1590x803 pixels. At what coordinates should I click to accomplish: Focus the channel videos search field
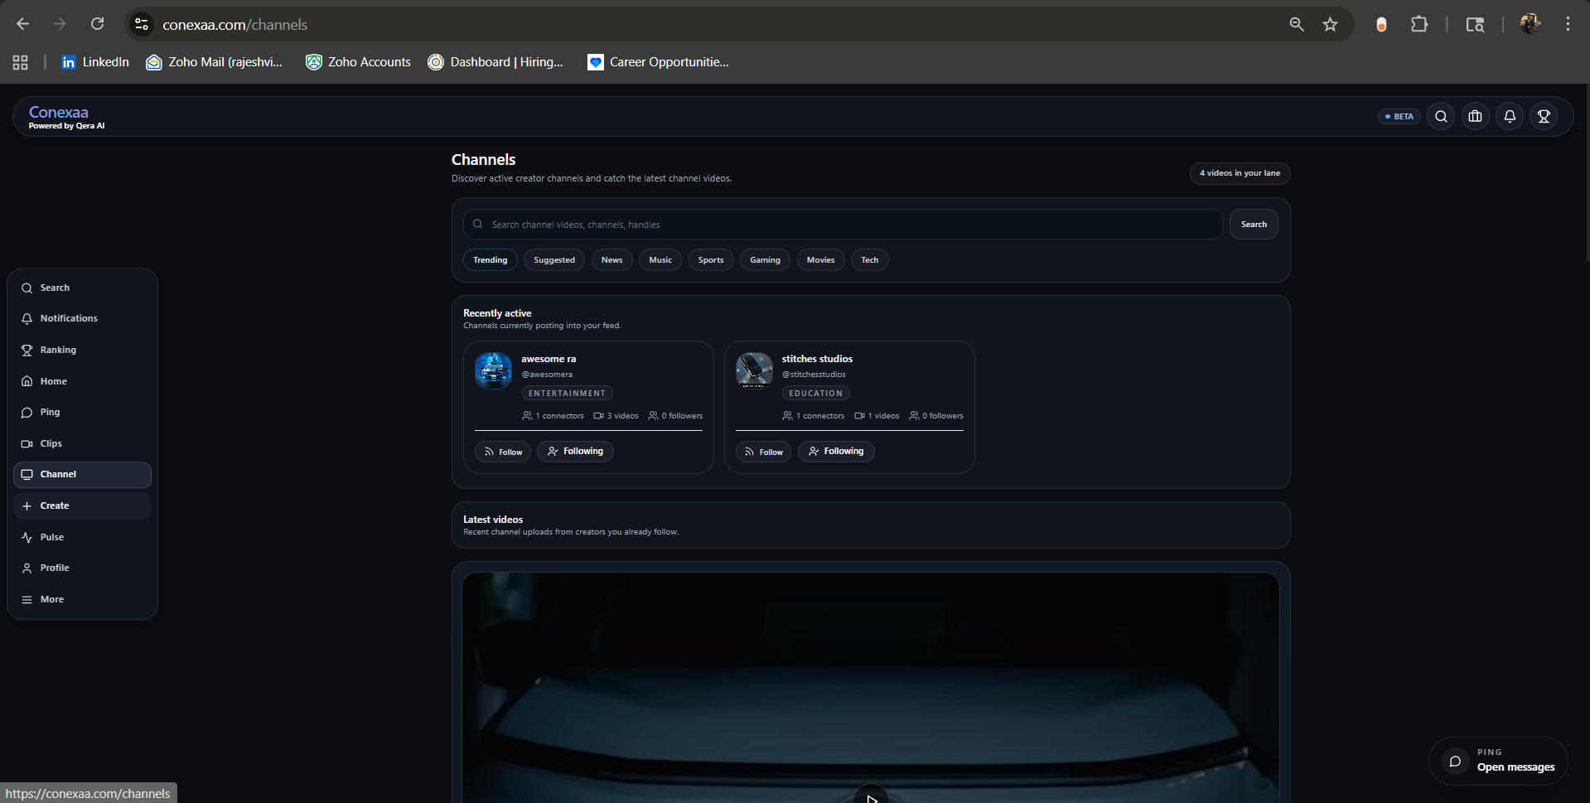point(843,225)
